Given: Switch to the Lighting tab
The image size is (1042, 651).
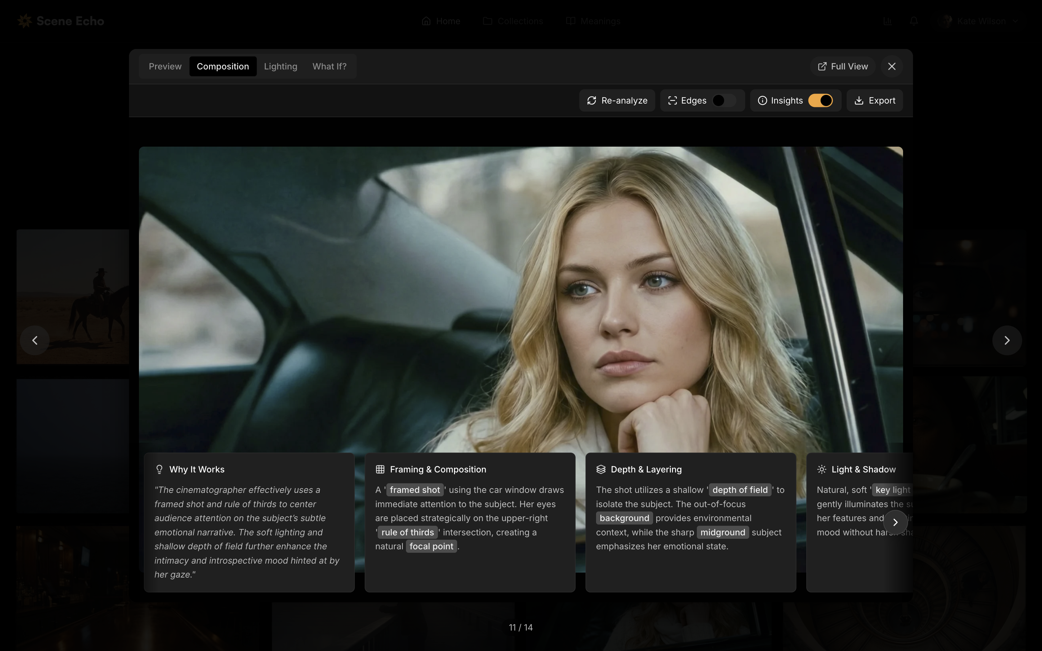Looking at the screenshot, I should click(280, 66).
